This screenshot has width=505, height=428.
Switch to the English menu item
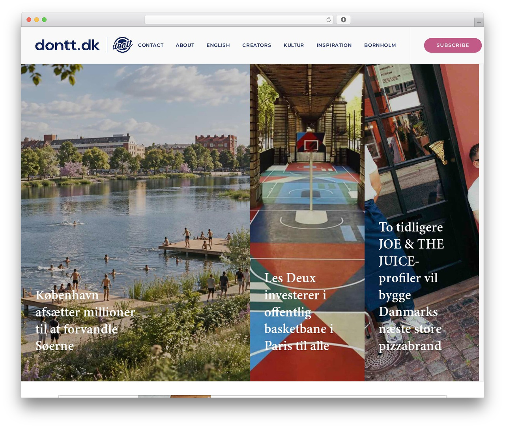click(x=218, y=45)
